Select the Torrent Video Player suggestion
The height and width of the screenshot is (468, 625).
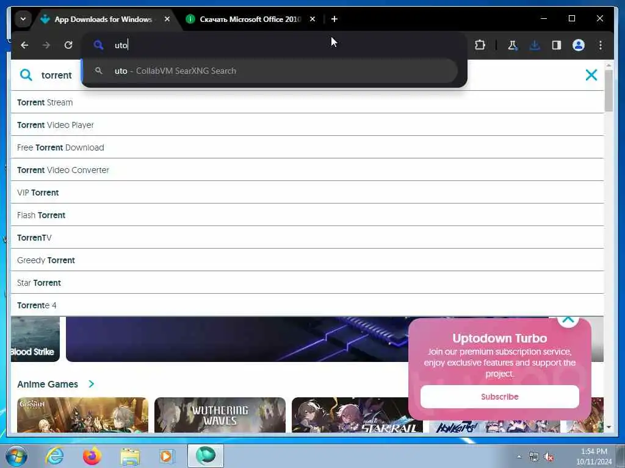pos(307,125)
